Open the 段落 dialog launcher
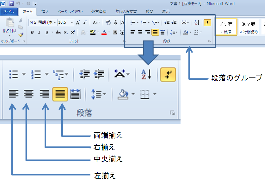This screenshot has height=184, width=270. point(209,41)
